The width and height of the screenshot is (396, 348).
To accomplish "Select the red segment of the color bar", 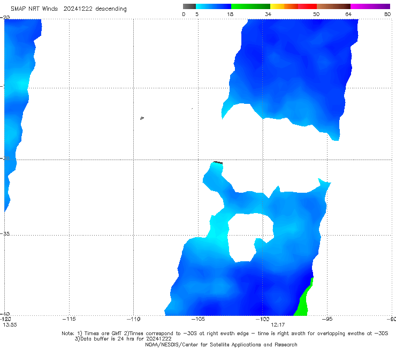I will pos(307,6).
